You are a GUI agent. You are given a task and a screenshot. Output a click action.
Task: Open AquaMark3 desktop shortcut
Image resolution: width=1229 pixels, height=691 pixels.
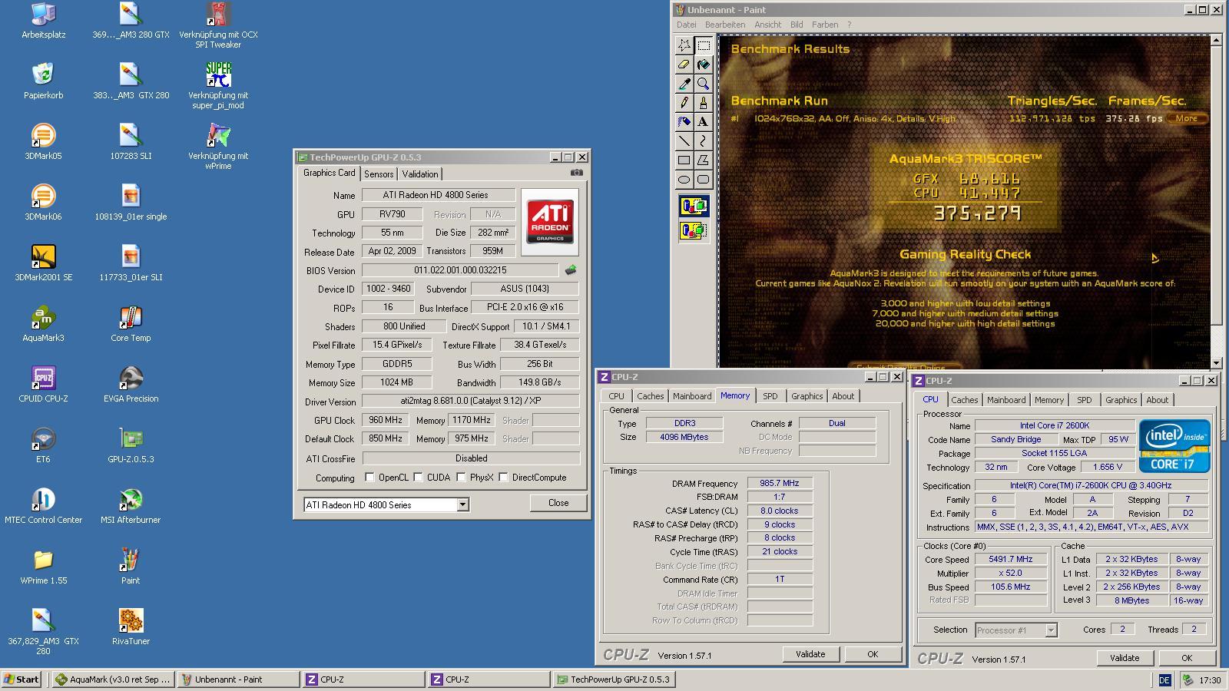(43, 323)
